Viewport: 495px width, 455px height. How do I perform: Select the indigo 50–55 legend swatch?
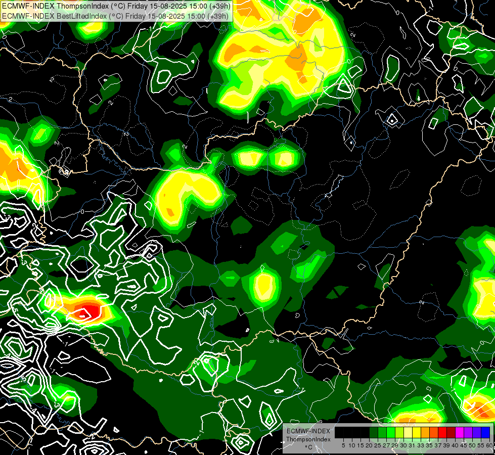[477, 432]
